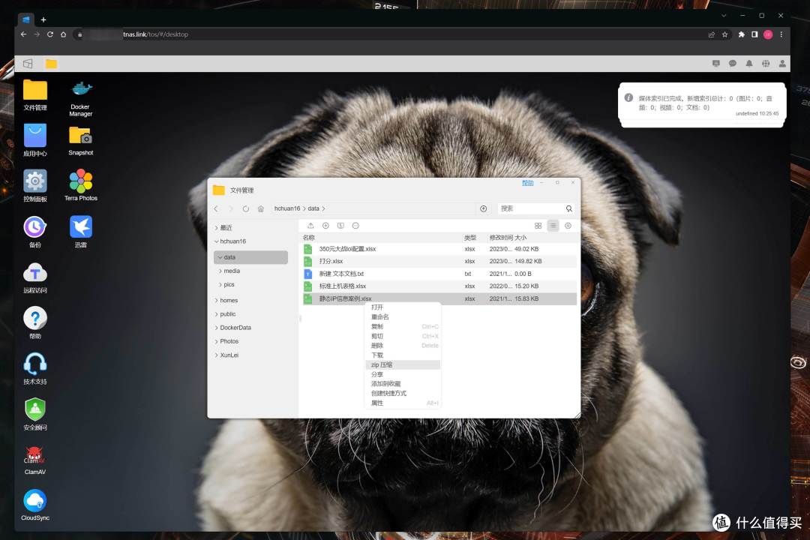Open the 远程访问 remote access icon
The width and height of the screenshot is (810, 540).
(35, 277)
